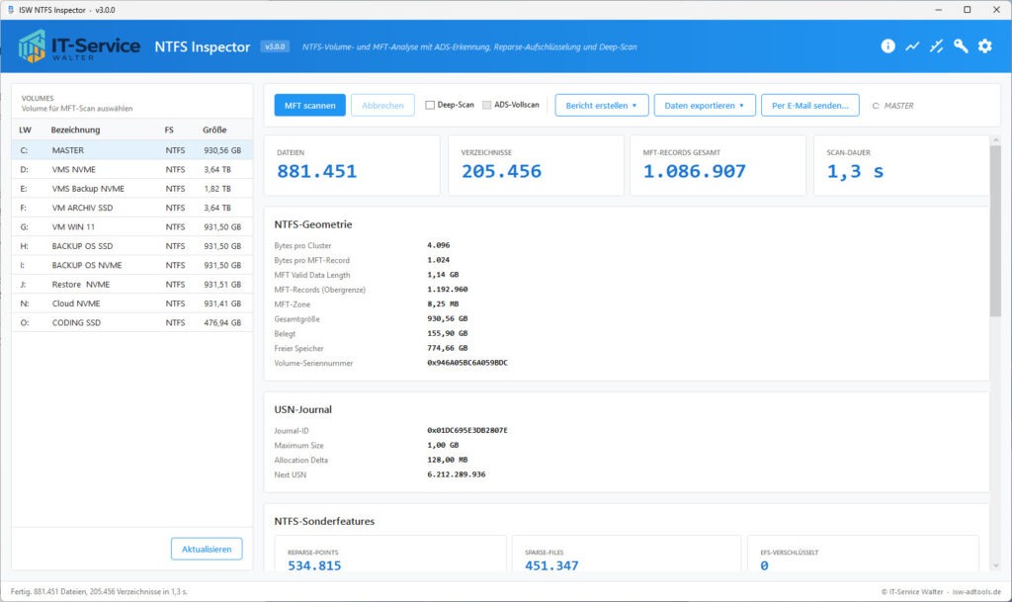Open the settings gear icon
Image resolution: width=1012 pixels, height=602 pixels.
click(985, 45)
